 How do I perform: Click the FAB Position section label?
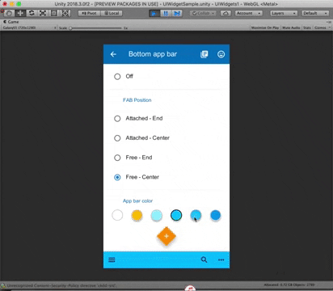137,100
